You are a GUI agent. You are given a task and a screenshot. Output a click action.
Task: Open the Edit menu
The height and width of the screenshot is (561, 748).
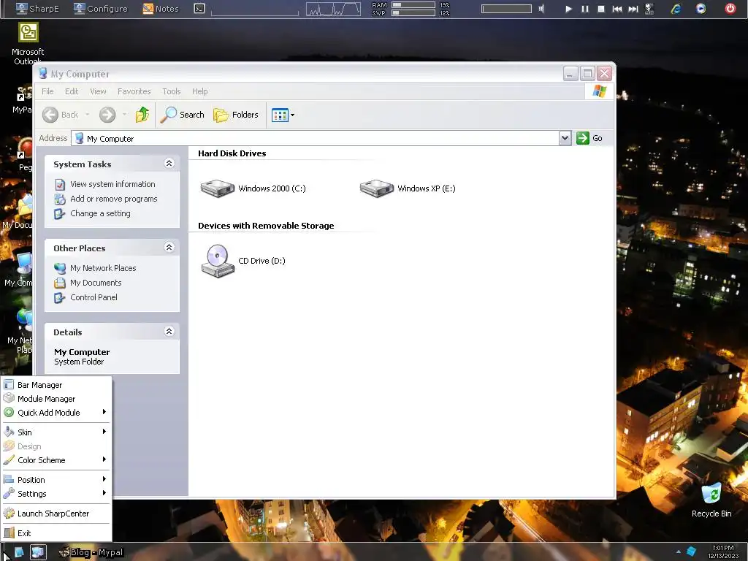click(72, 91)
